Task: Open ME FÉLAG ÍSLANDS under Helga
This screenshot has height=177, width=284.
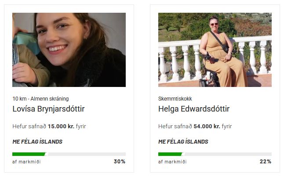Action: coord(183,141)
